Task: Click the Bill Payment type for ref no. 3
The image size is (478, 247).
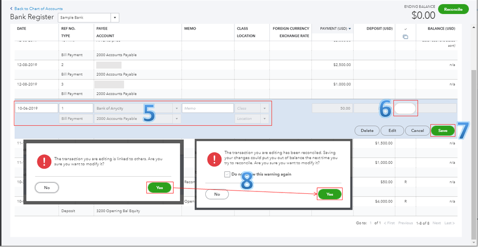Action: (71, 94)
